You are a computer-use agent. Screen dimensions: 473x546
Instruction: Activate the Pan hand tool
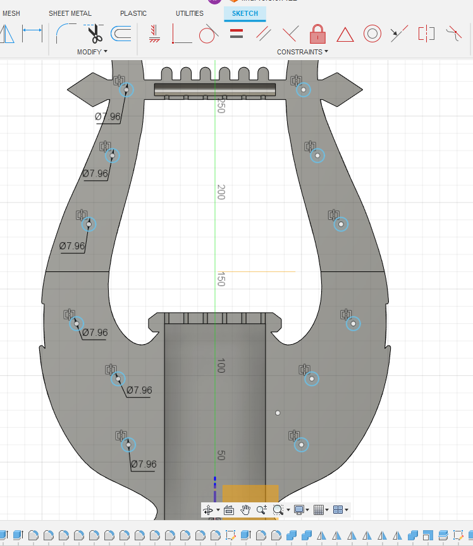coord(245,510)
